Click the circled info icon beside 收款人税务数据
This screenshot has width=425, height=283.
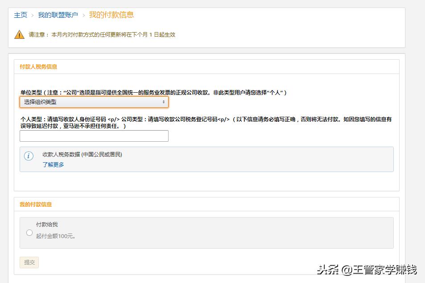click(29, 157)
